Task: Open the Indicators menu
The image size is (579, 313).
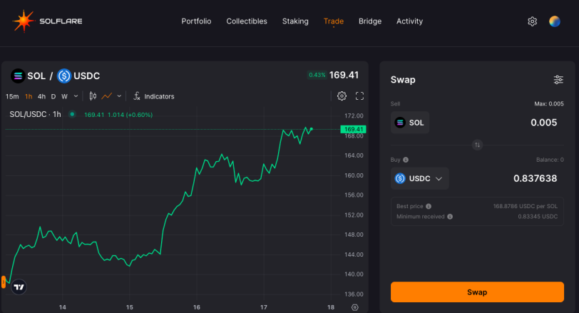Action: 153,96
